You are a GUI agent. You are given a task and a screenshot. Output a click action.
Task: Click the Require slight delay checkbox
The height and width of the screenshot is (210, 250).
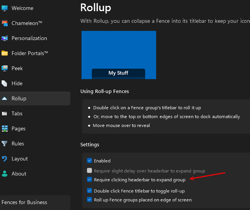90,171
